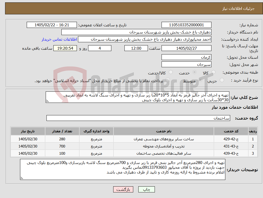The image size is (263, 198).
Task: Click the نام خدمت column header
Action: 163,131
